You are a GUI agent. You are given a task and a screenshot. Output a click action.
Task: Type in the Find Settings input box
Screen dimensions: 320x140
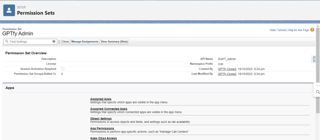coord(30,42)
